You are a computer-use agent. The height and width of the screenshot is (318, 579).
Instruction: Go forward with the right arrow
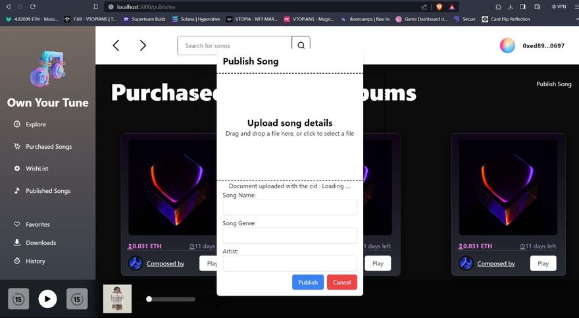[x=143, y=45]
